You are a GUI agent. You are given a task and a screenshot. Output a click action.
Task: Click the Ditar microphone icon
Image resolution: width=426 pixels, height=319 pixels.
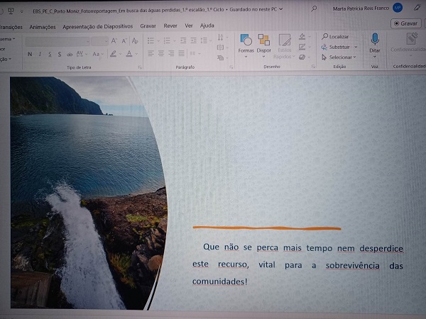tap(375, 39)
